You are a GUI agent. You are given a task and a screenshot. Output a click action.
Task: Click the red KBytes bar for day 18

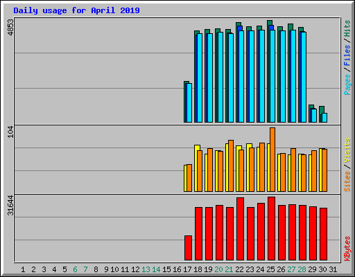[x=198, y=233]
